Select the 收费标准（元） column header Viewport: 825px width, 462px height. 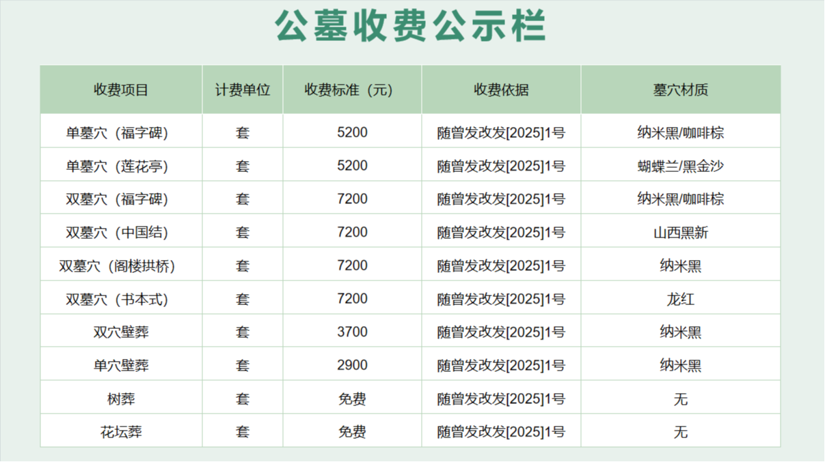click(x=353, y=89)
